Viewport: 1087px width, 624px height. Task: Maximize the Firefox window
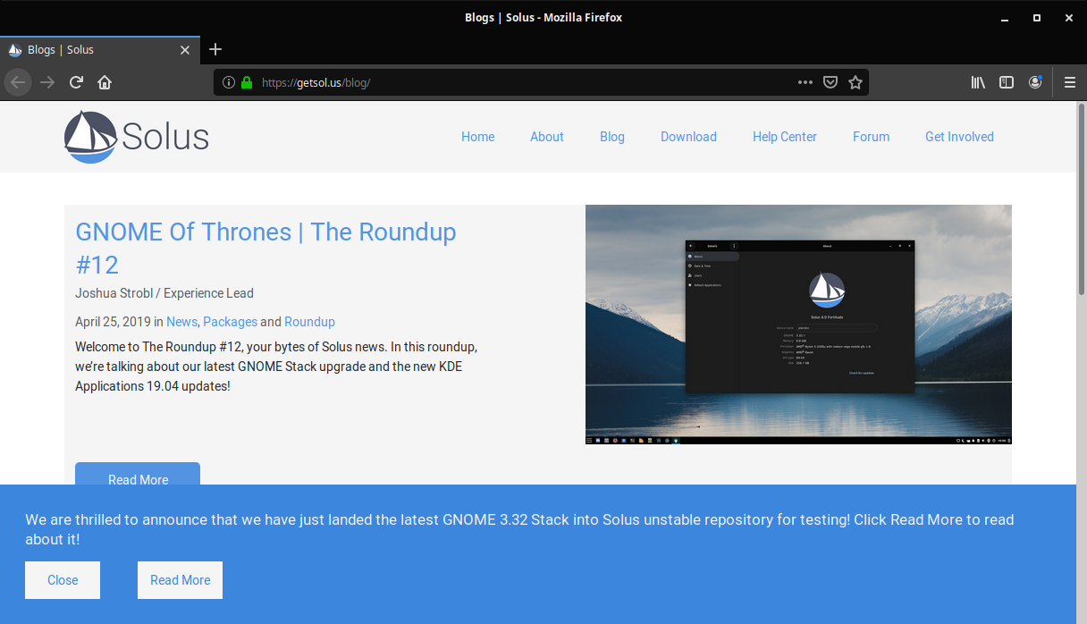(1037, 17)
